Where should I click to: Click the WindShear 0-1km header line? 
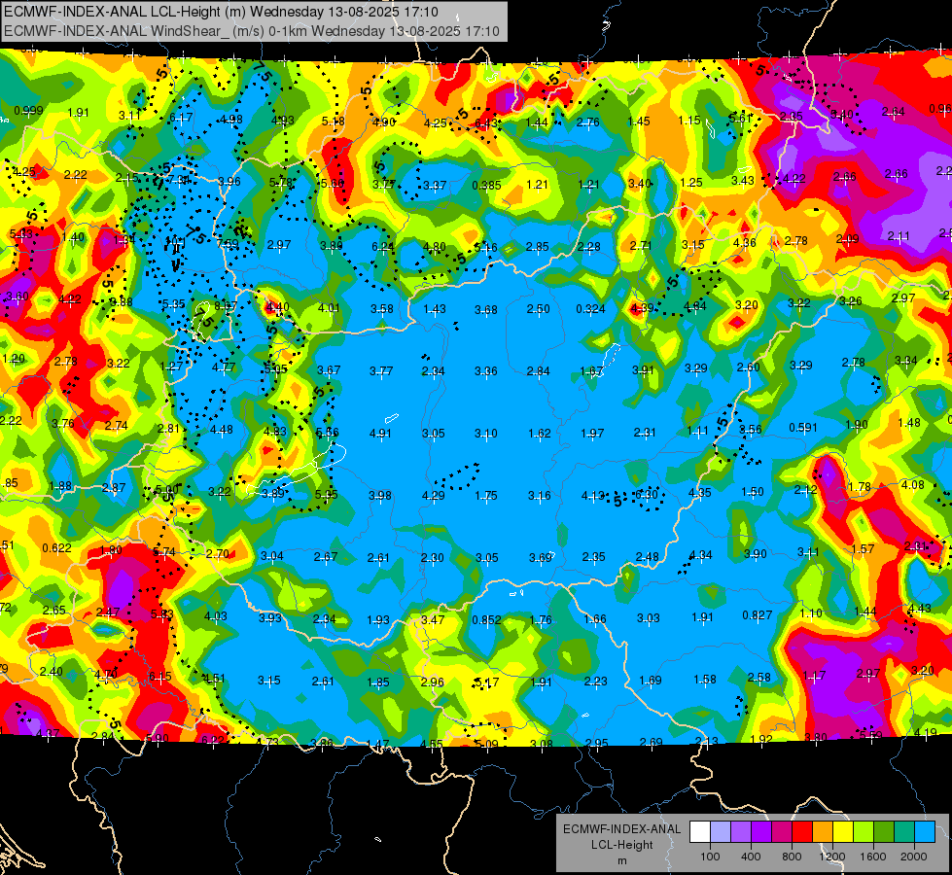pyautogui.click(x=252, y=31)
